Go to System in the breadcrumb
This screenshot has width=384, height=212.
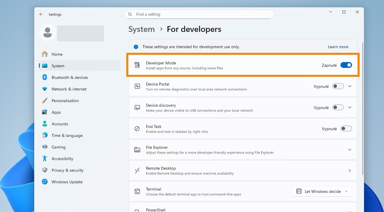[142, 29]
